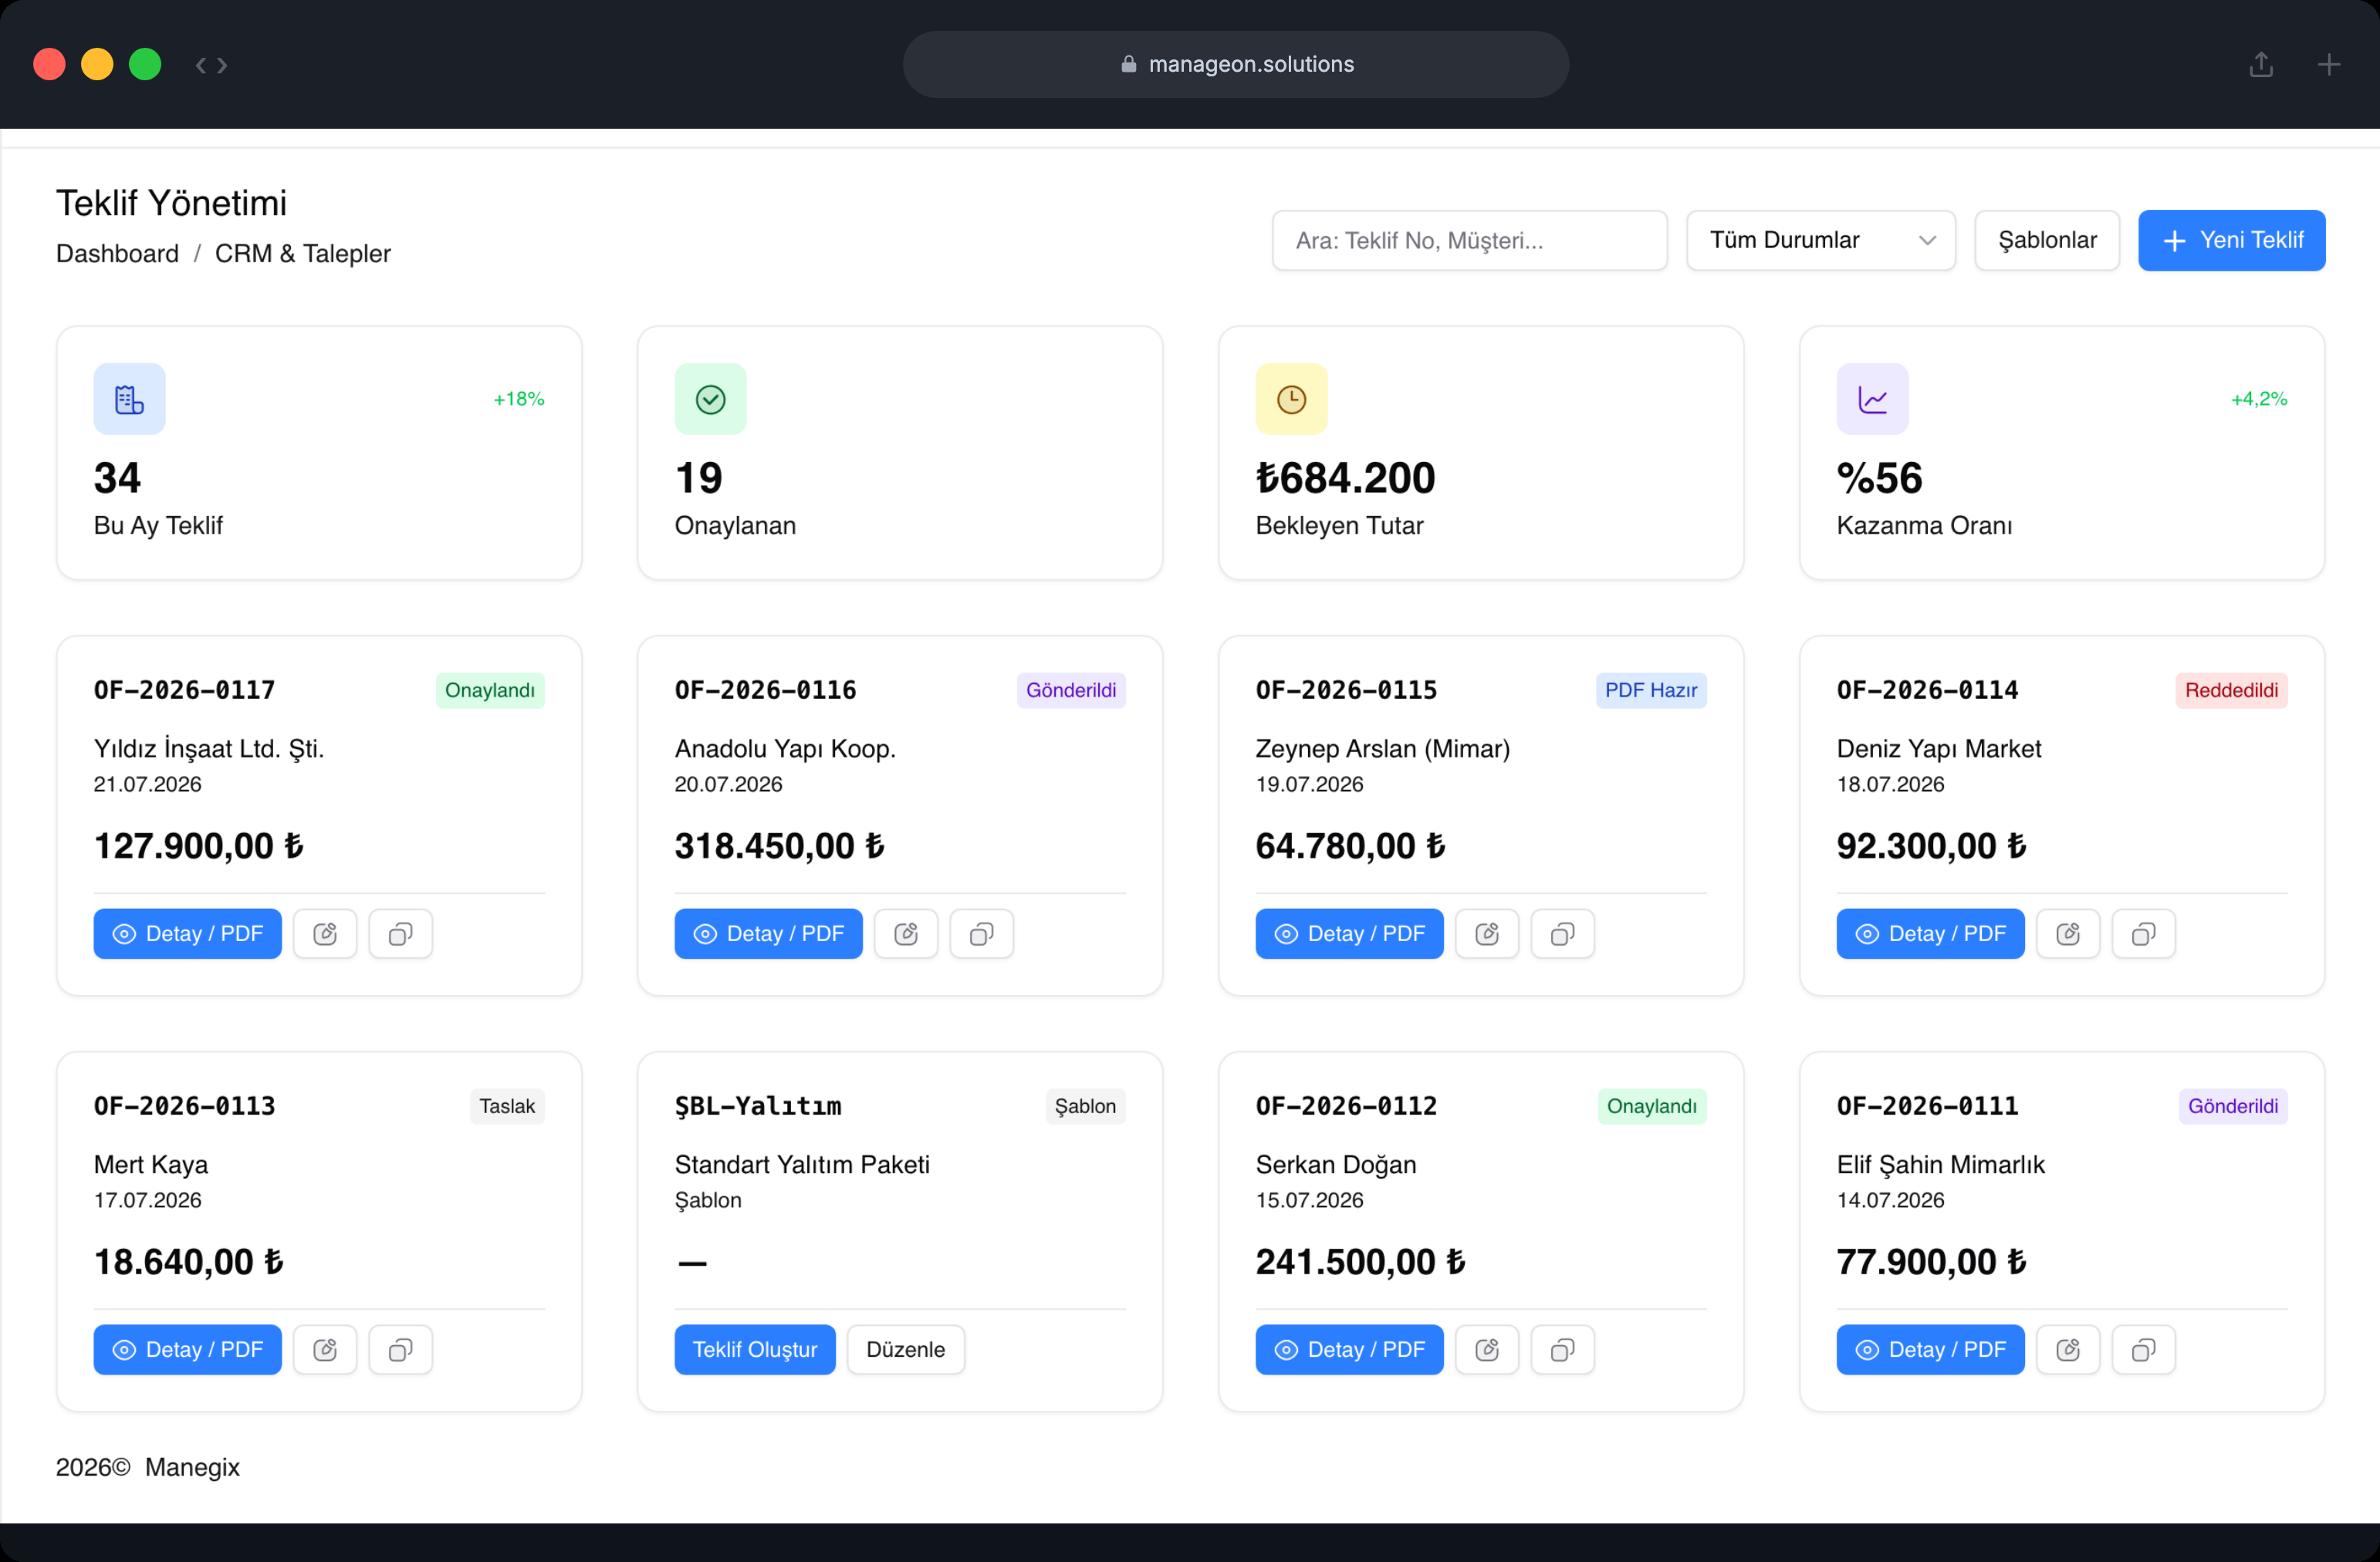
Task: Duplicate quote OF-2026-0116
Action: coord(981,933)
